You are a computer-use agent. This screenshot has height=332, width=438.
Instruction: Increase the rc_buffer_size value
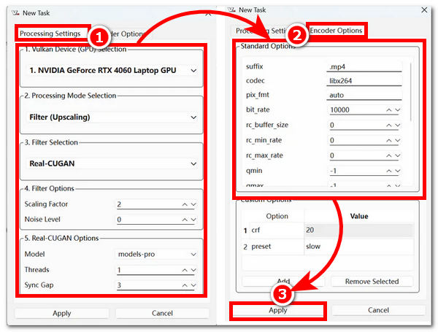[x=389, y=126]
